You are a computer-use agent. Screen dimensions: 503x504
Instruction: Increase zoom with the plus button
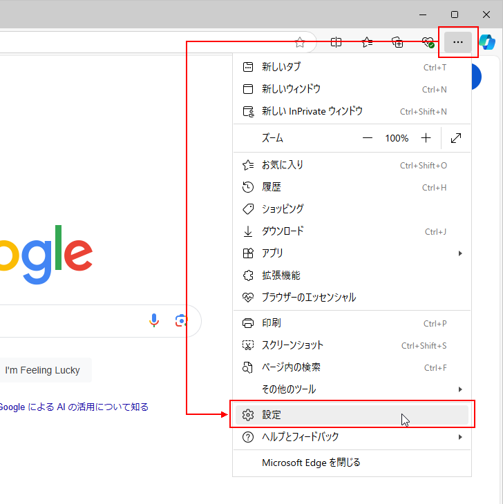[426, 138]
